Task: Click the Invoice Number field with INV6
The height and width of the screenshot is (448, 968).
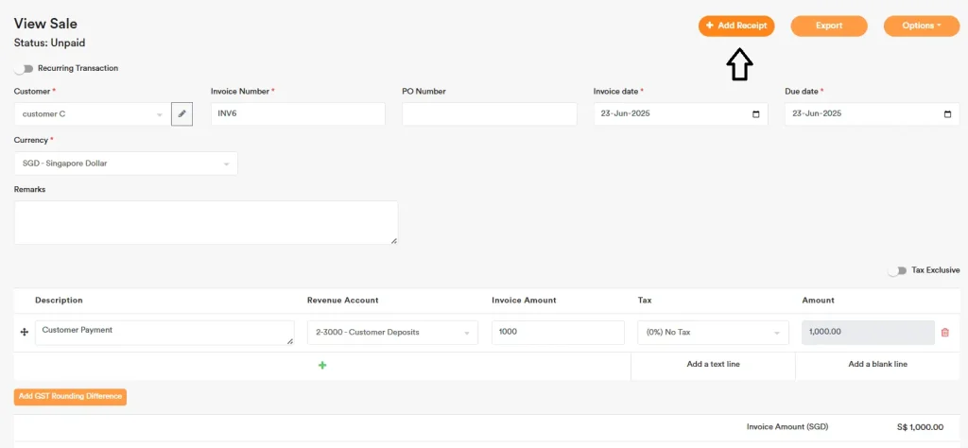Action: 298,114
